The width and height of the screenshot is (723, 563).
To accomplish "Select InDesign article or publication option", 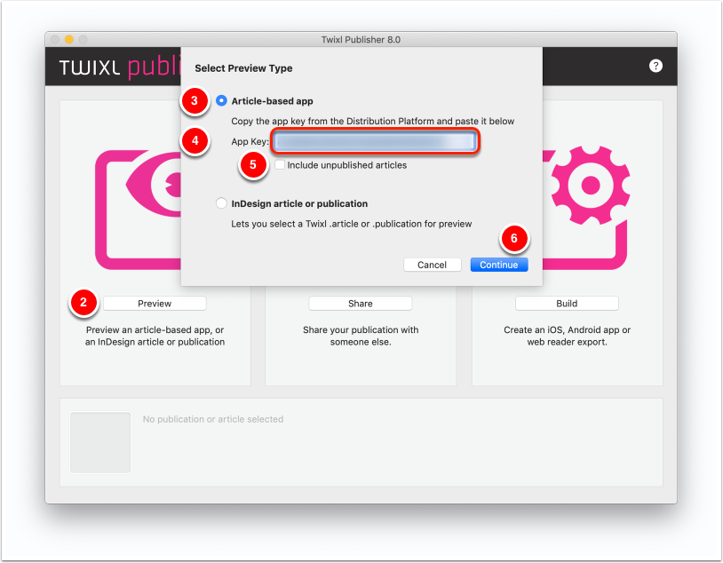I will [221, 203].
